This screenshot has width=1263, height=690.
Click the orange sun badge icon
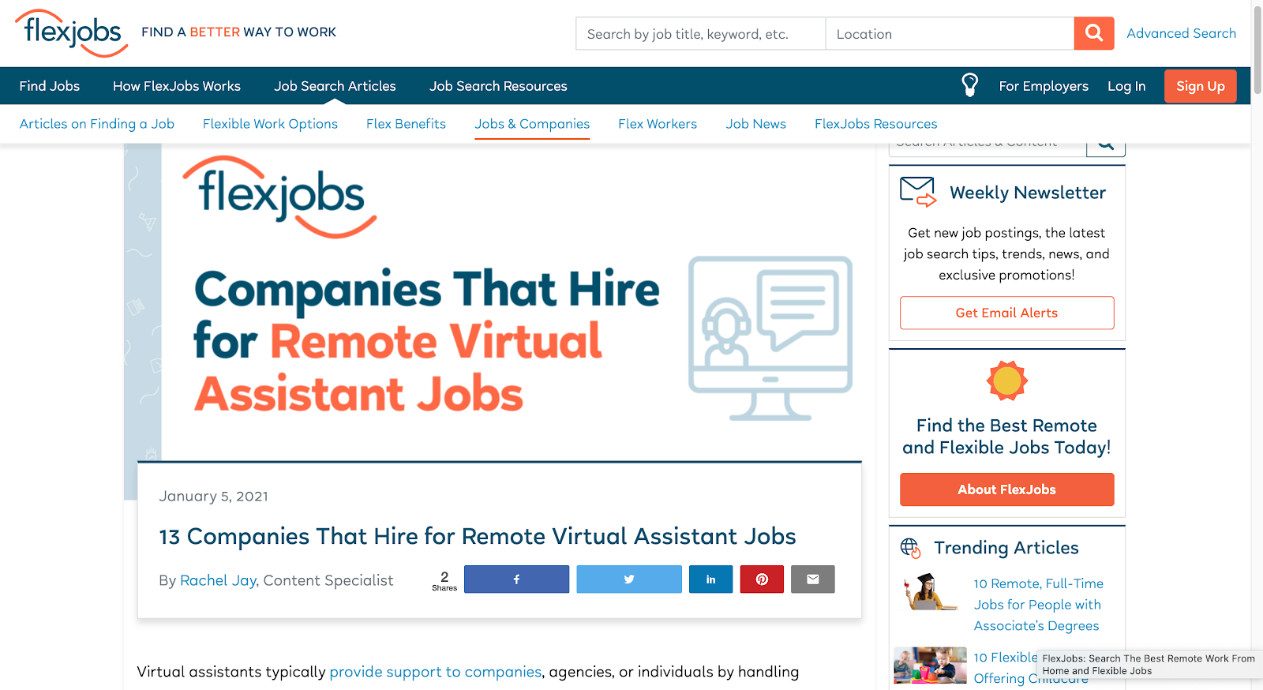1006,381
